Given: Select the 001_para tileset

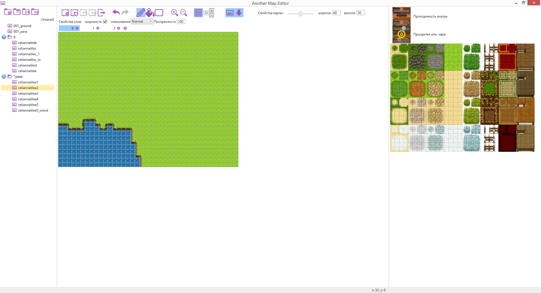Looking at the screenshot, I should (x=20, y=31).
